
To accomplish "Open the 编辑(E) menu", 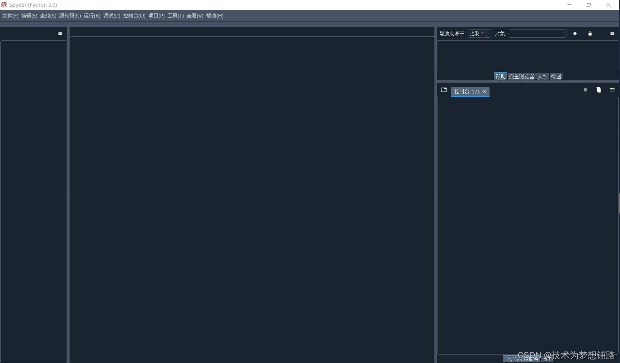I will point(29,16).
